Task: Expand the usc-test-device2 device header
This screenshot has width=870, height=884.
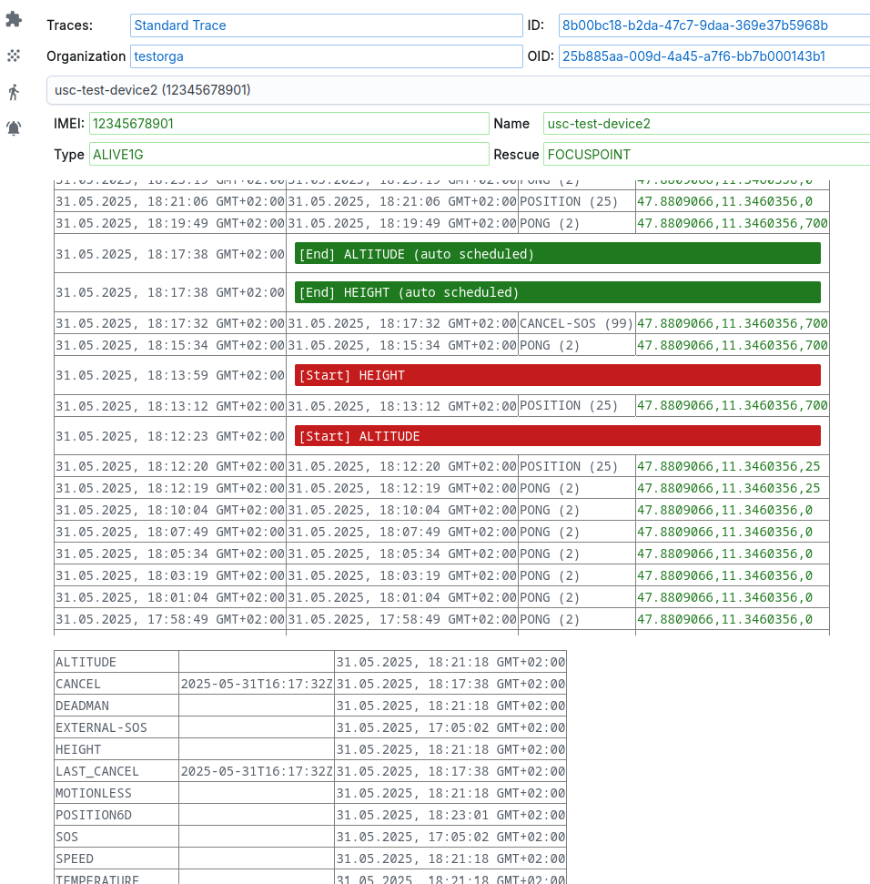Action: tap(455, 90)
